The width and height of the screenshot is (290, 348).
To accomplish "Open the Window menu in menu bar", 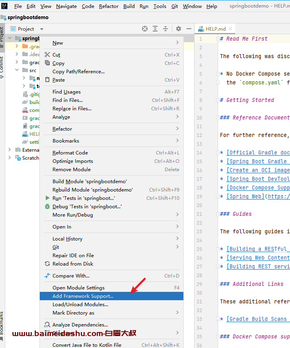I will pyautogui.click(x=192, y=6).
